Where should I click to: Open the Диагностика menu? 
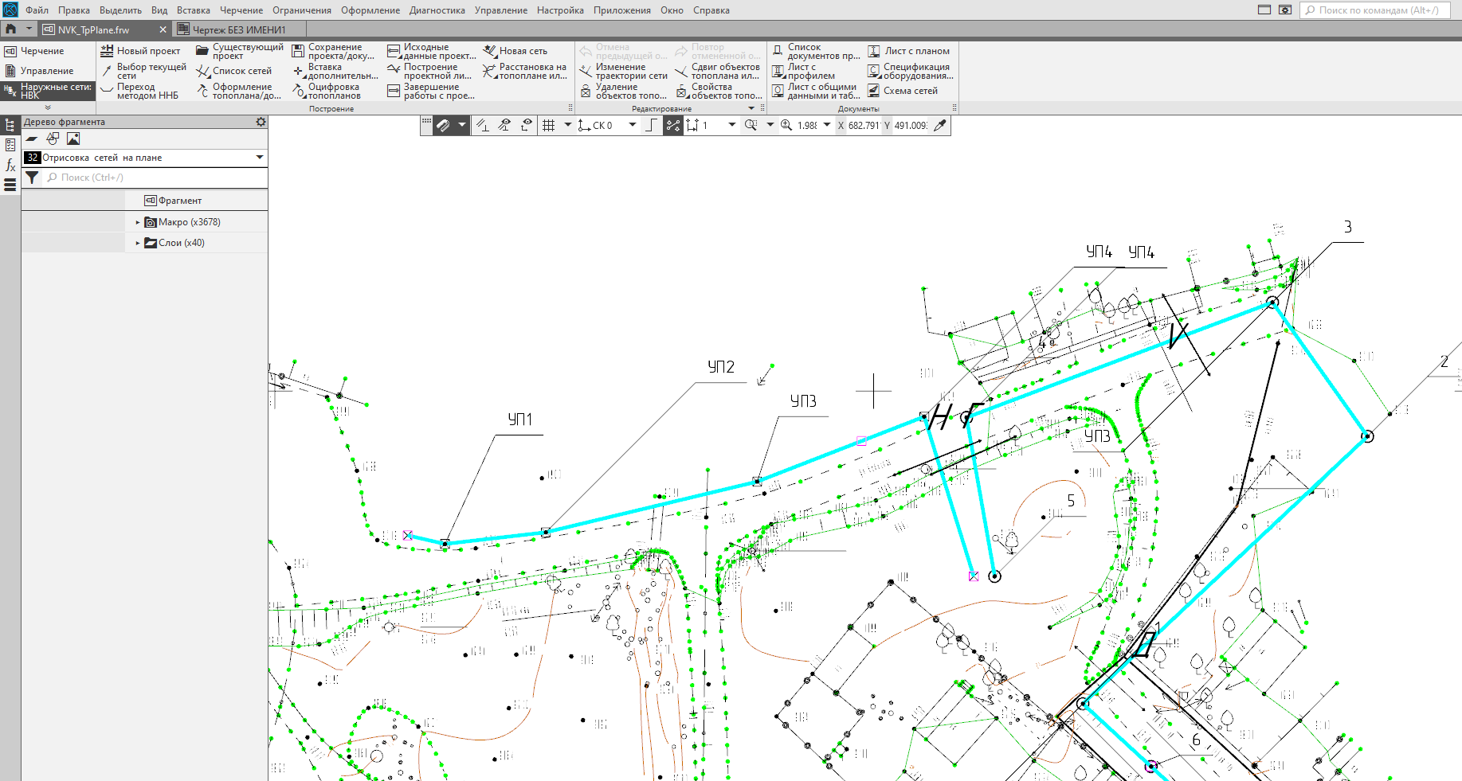click(437, 10)
